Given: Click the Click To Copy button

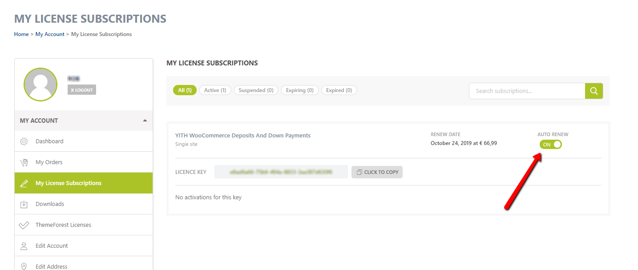Looking at the screenshot, I should (x=377, y=172).
